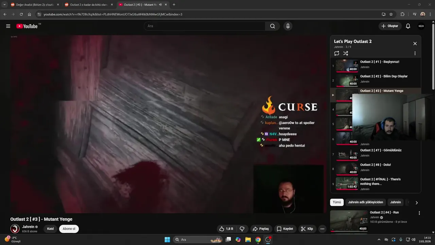Image resolution: width=435 pixels, height=245 pixels.
Task: Play Outlast 2 [ #2 ] - Bilim Dışı Olaylar
Action: pos(384,76)
